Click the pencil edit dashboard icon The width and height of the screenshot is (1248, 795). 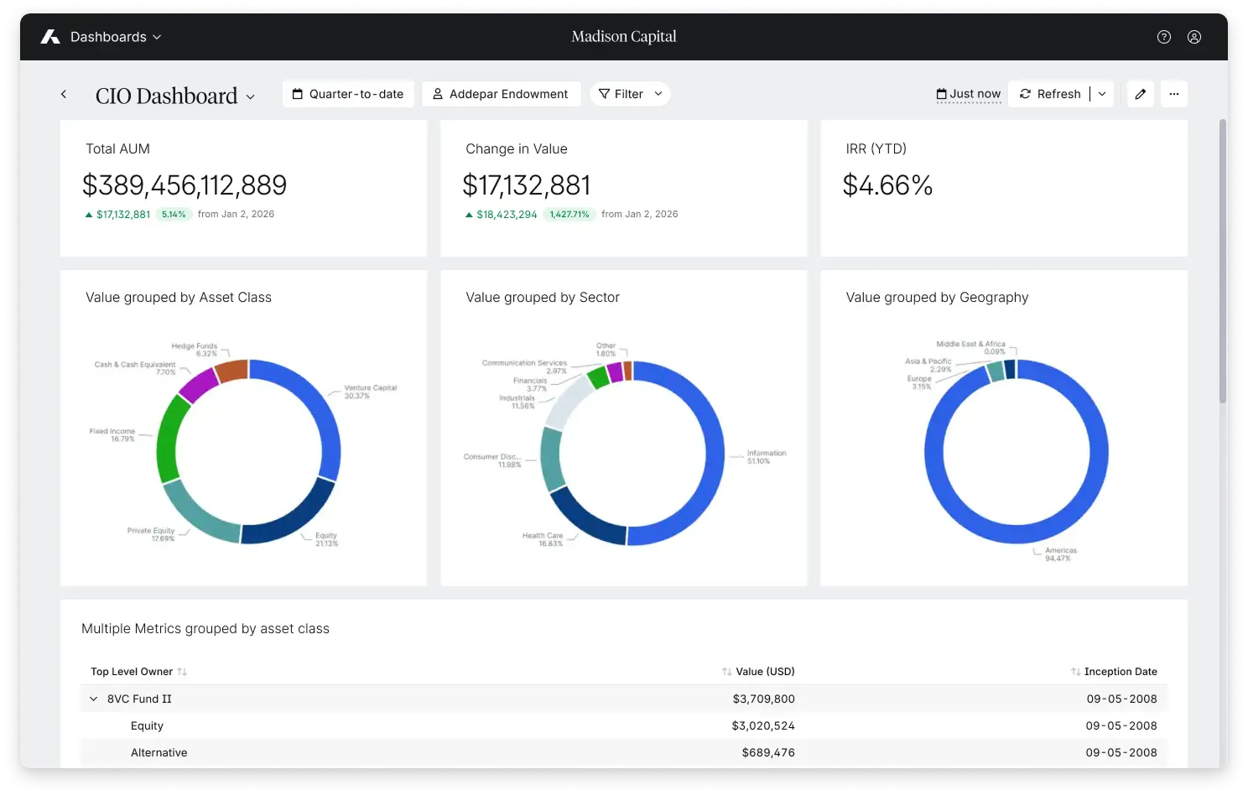pos(1141,94)
